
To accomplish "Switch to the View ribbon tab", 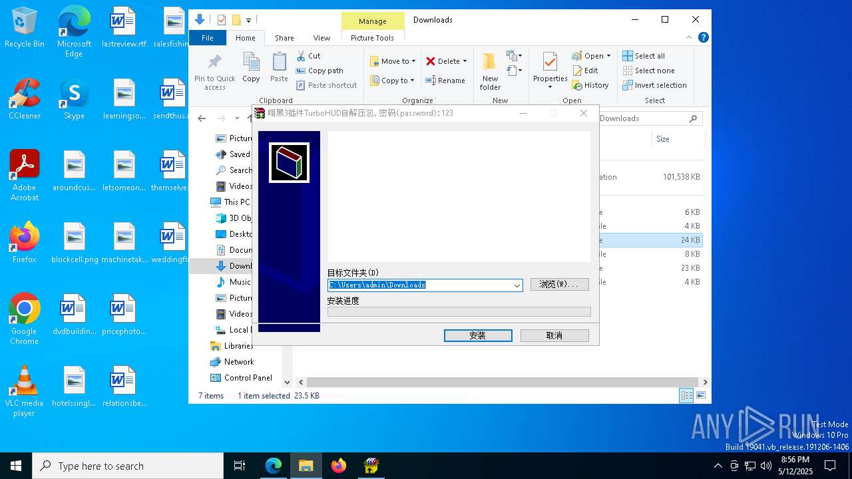I will point(321,38).
